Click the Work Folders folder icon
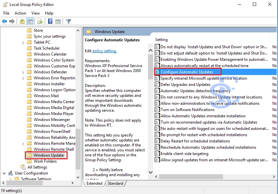Image resolution: width=278 pixels, height=194 pixels. pos(29,161)
